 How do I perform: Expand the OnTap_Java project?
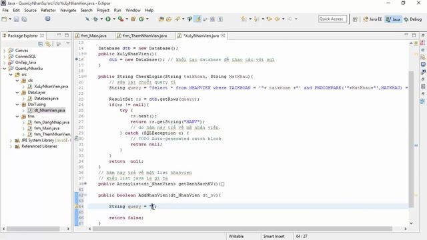(4, 63)
